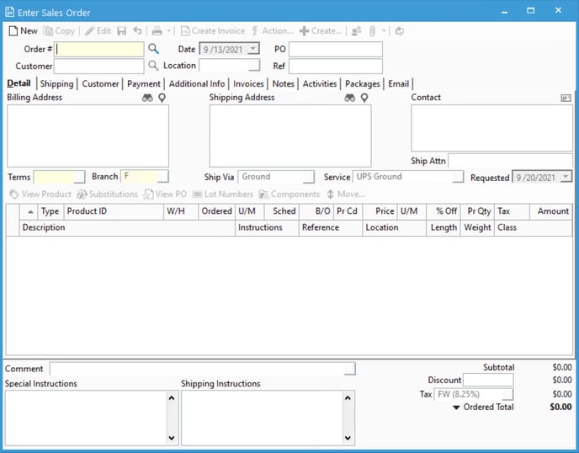Go to the Invoices tab
The width and height of the screenshot is (579, 453).
pos(248,84)
